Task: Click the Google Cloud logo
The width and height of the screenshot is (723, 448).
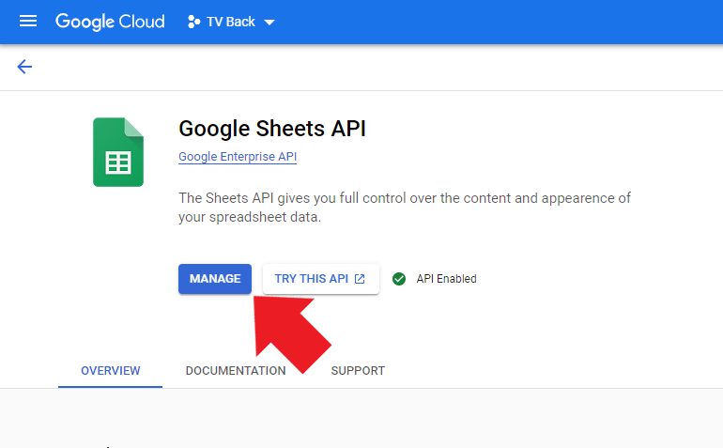Action: pyautogui.click(x=110, y=22)
